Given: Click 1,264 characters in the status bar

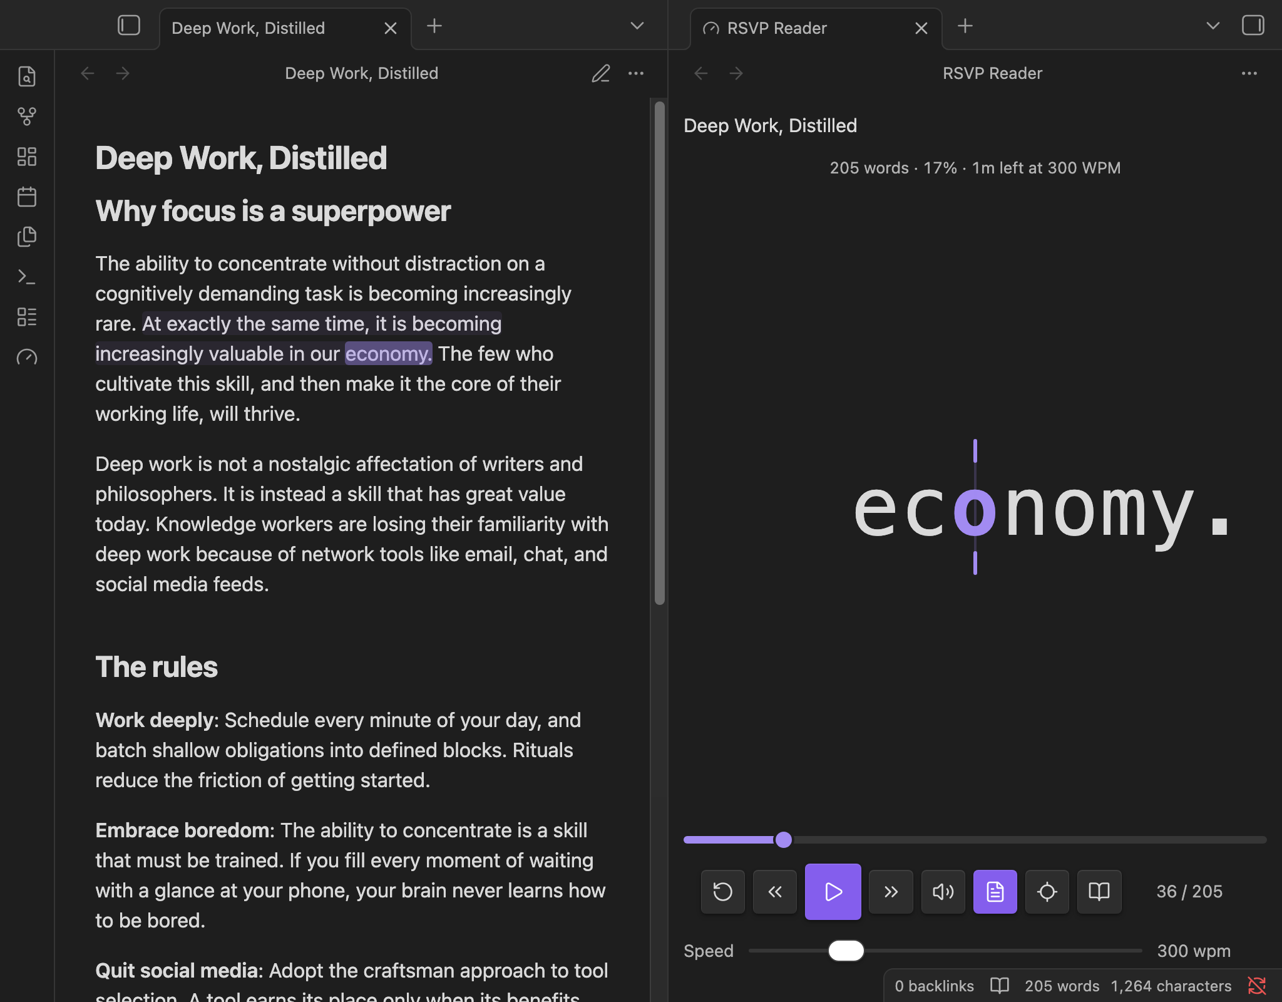Looking at the screenshot, I should [x=1171, y=986].
